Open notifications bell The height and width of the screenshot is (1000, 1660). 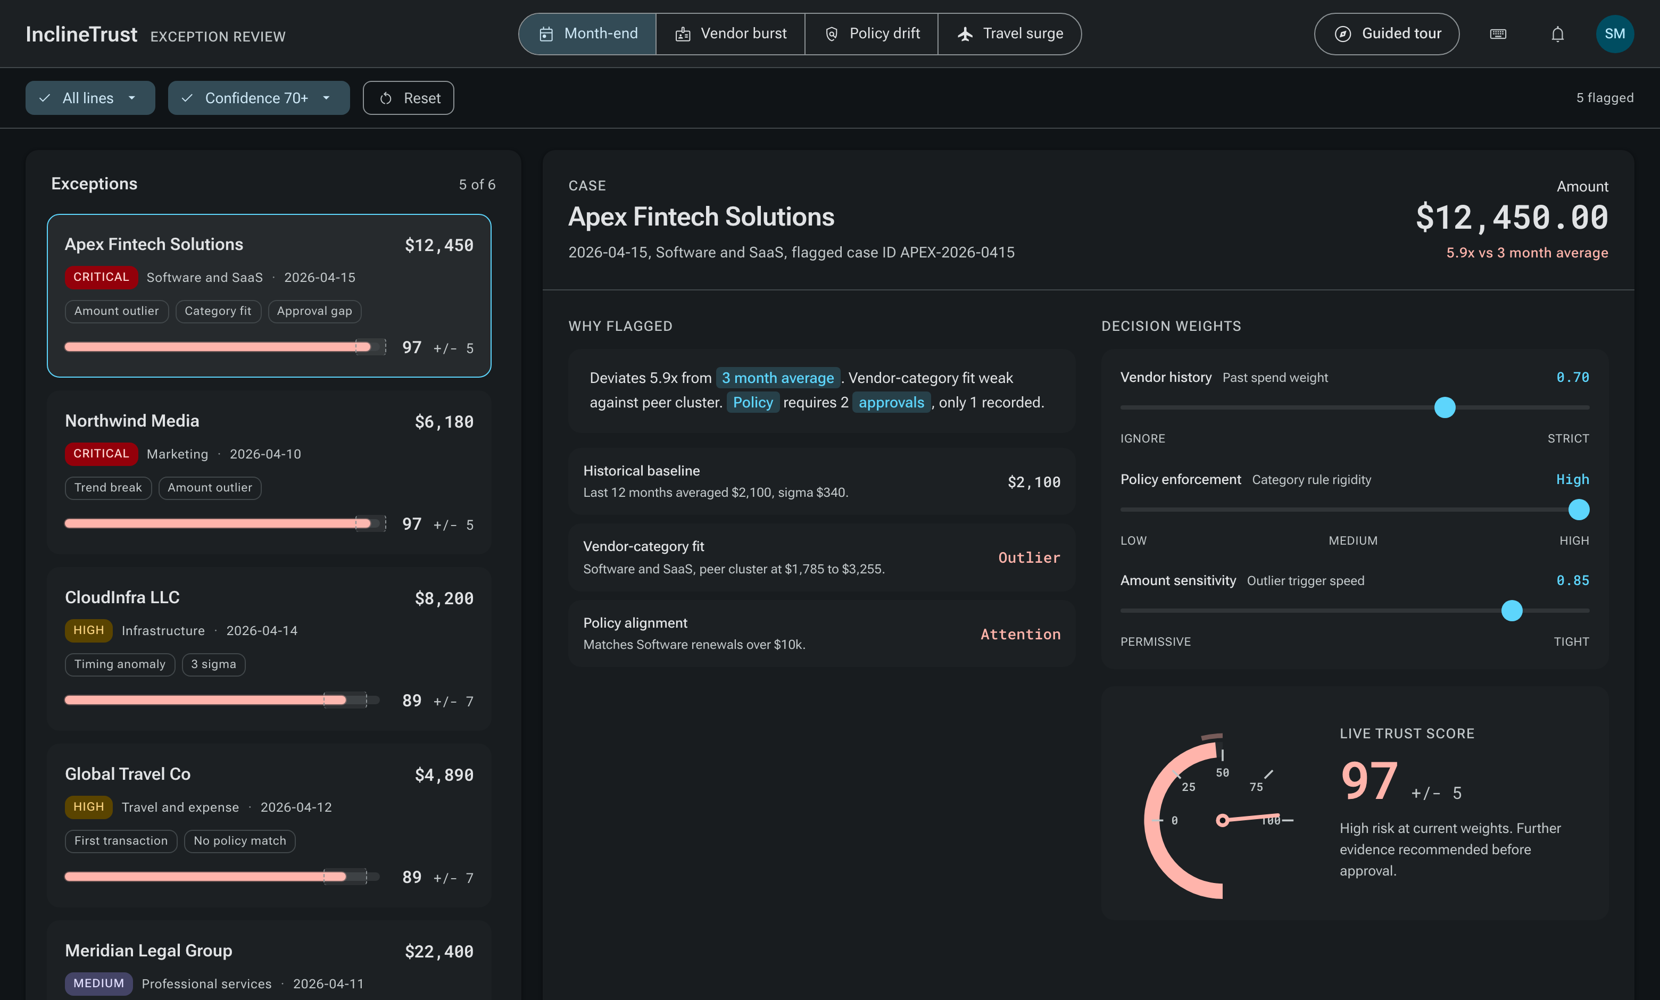1558,34
